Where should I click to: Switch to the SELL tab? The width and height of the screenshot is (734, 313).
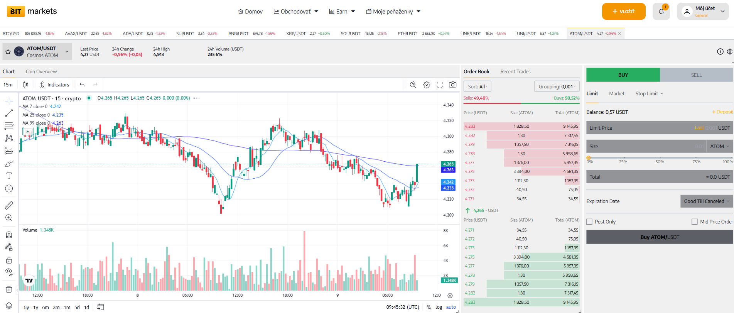696,75
